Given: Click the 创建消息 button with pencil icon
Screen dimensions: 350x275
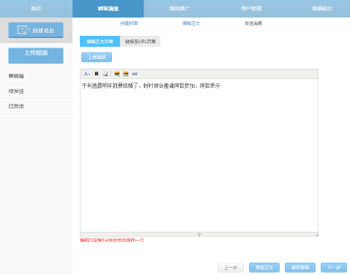Looking at the screenshot, I should click(36, 30).
